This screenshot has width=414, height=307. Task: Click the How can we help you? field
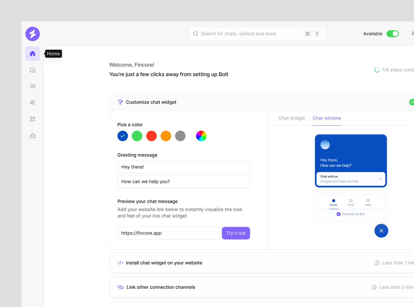pyautogui.click(x=183, y=182)
